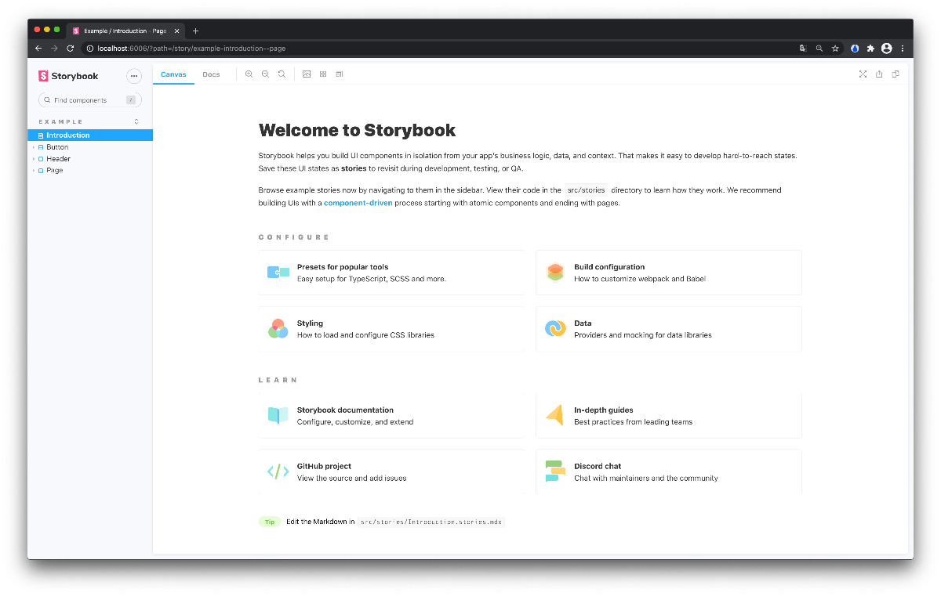Open the Chrome profile avatar

click(887, 49)
